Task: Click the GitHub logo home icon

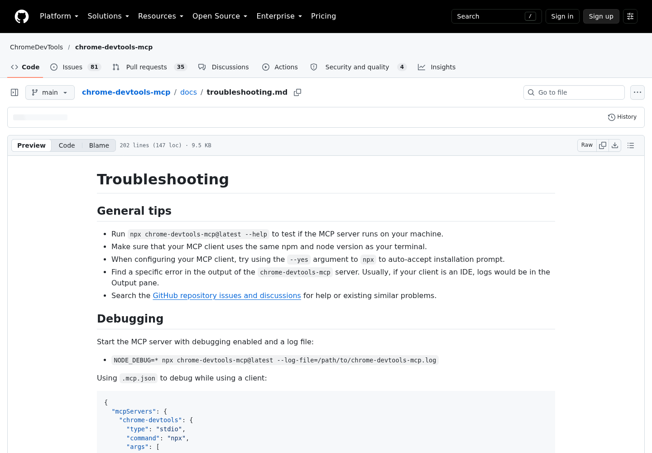Action: [22, 16]
